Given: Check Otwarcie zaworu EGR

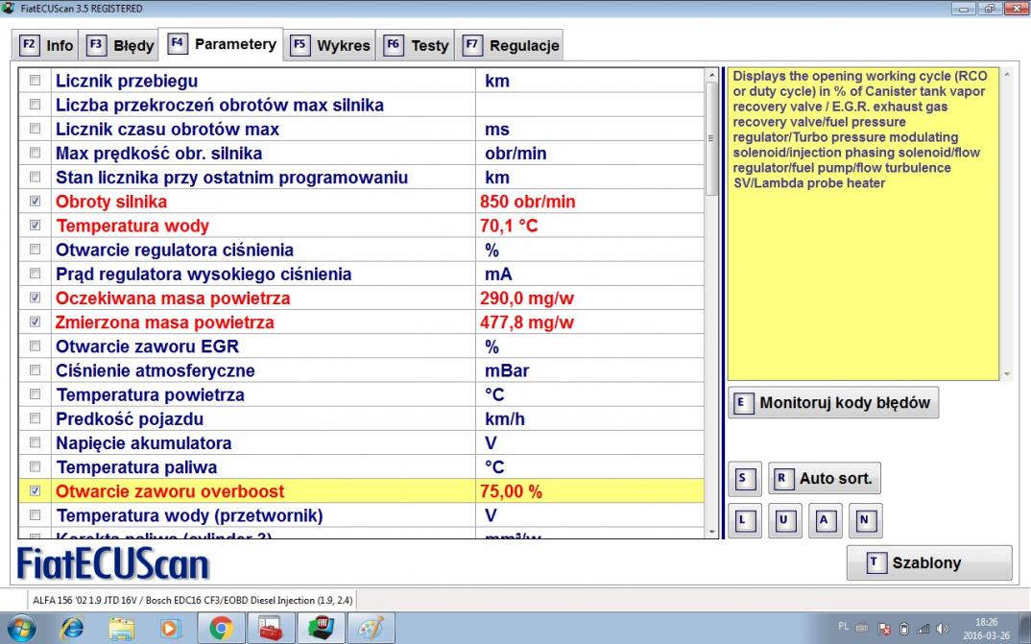Looking at the screenshot, I should point(35,346).
